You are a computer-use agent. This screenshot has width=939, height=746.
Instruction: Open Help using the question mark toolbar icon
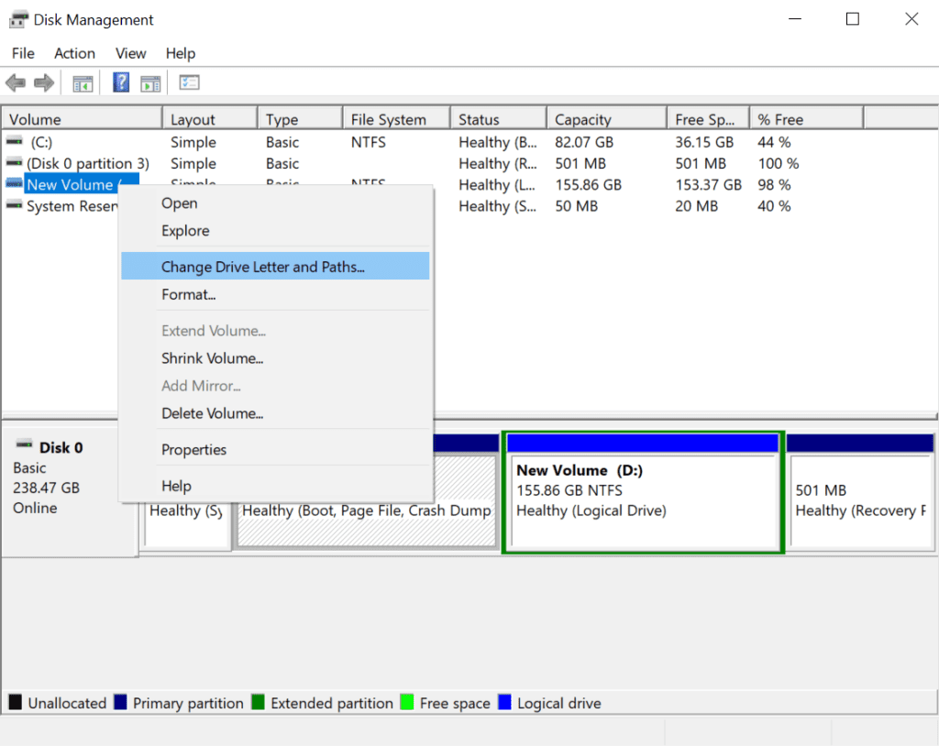(120, 82)
